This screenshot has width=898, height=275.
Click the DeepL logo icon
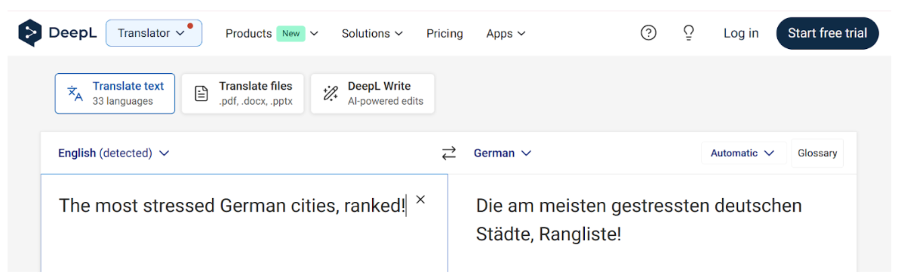29,33
